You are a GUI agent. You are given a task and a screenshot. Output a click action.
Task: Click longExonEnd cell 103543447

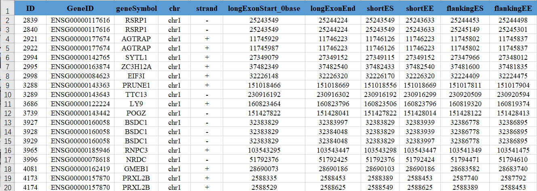333,150
